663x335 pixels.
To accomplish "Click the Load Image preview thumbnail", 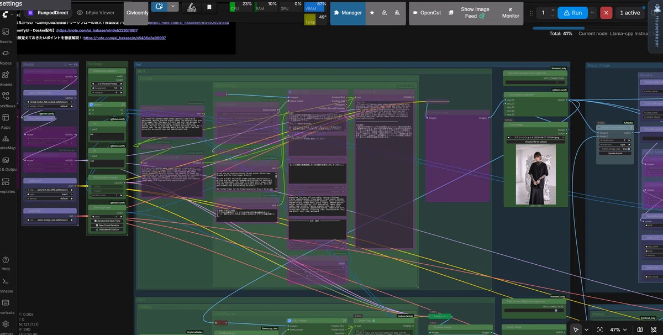I will coord(535,175).
